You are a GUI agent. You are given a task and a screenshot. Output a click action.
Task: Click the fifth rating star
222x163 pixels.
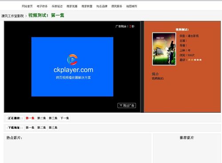coord(200,60)
